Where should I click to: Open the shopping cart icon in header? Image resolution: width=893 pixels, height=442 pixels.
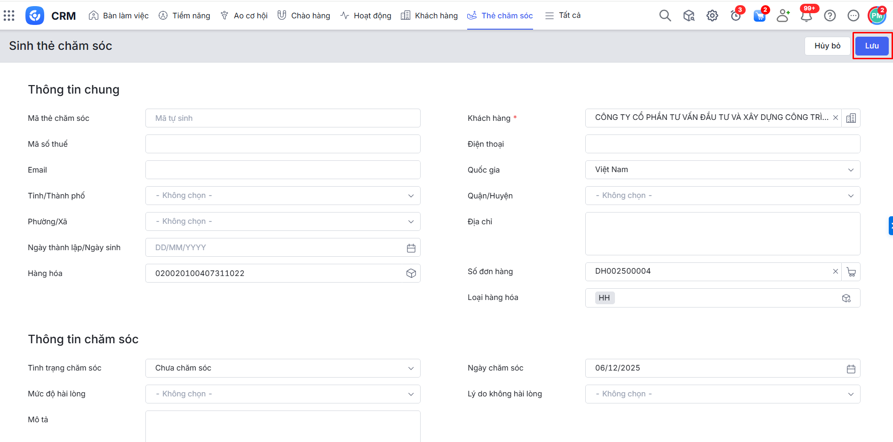point(759,16)
